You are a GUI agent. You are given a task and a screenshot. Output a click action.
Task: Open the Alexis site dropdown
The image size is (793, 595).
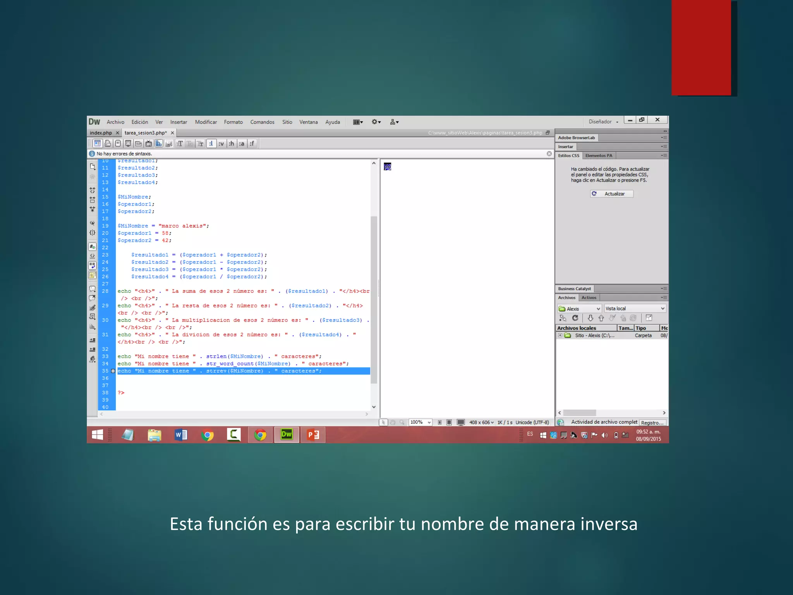580,309
